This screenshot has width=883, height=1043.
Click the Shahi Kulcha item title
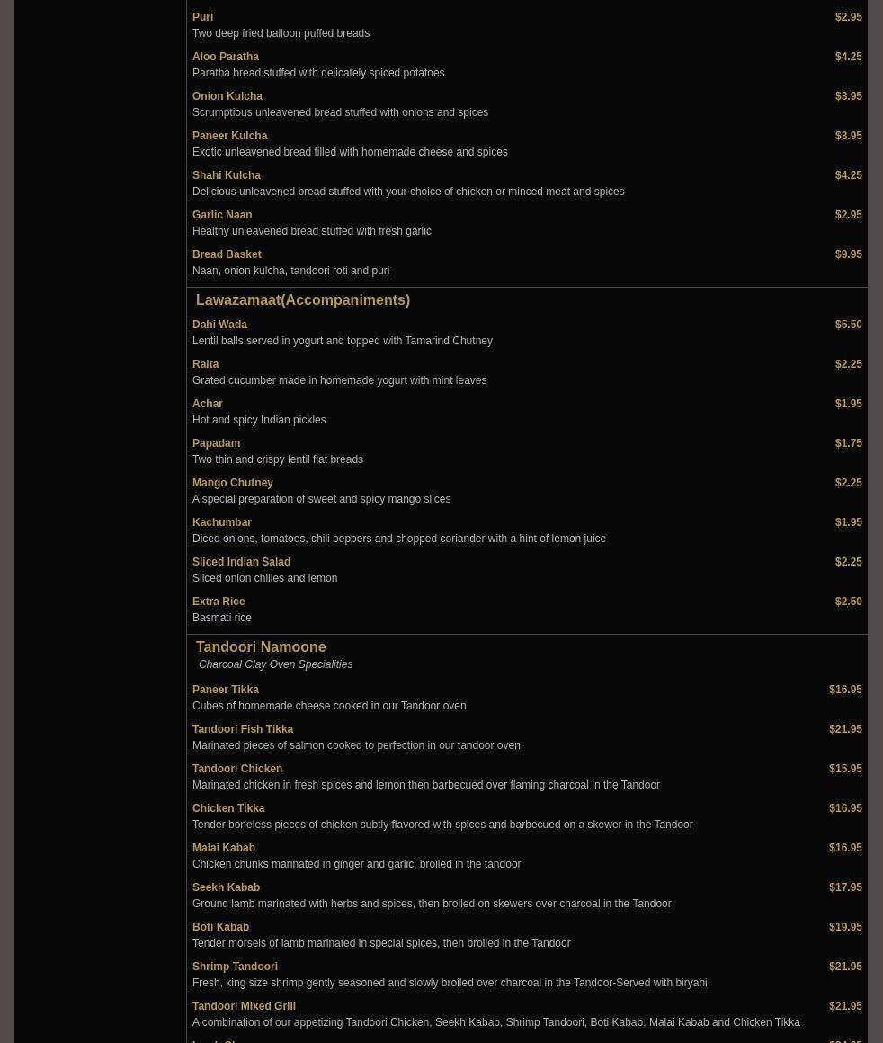(226, 175)
